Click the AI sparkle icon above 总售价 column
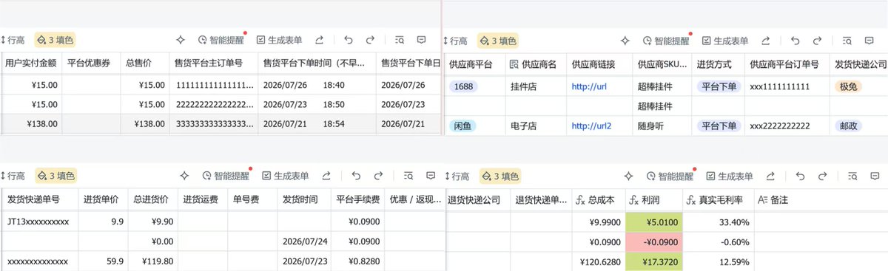 click(181, 41)
